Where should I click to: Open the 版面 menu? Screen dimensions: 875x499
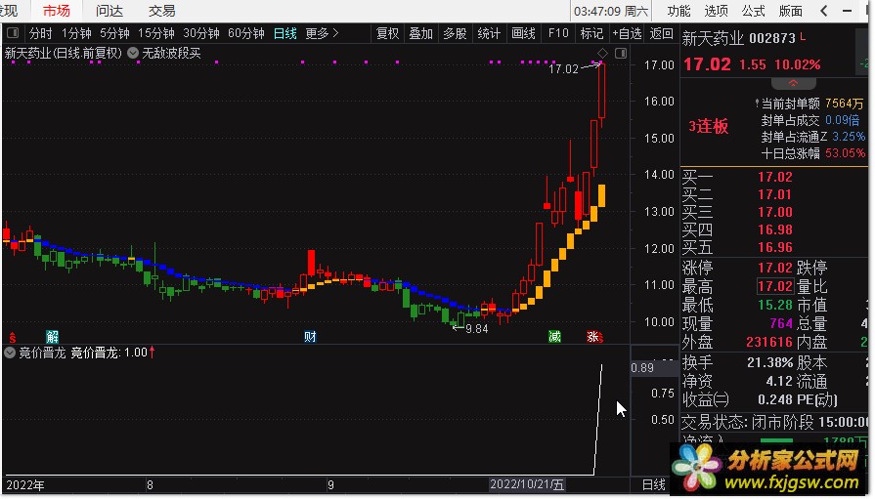(791, 11)
